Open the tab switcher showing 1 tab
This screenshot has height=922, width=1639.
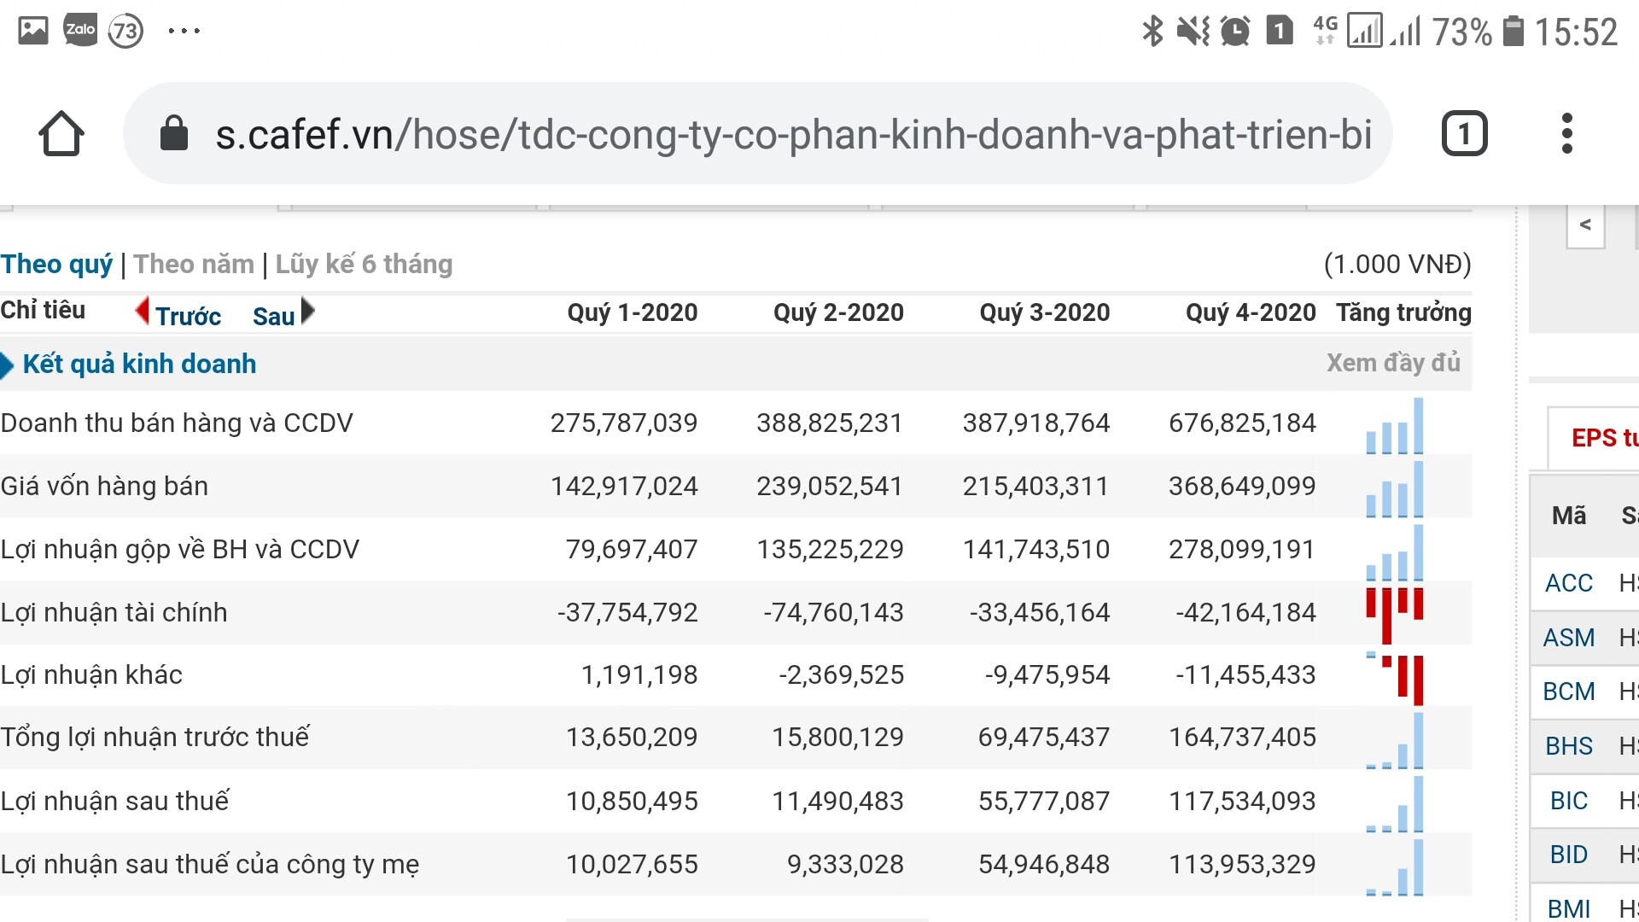pos(1464,134)
